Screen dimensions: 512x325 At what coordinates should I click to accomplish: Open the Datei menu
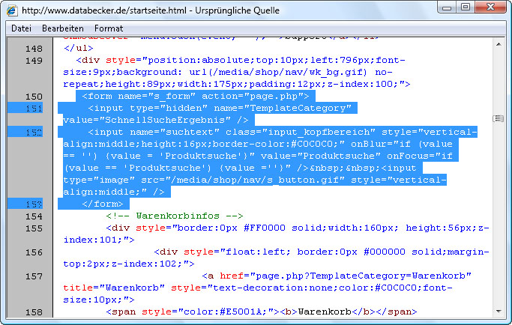pos(21,28)
